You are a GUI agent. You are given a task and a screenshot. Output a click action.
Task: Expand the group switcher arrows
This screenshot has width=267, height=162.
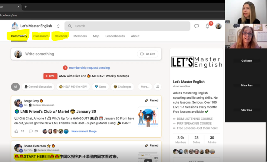(x=58, y=26)
